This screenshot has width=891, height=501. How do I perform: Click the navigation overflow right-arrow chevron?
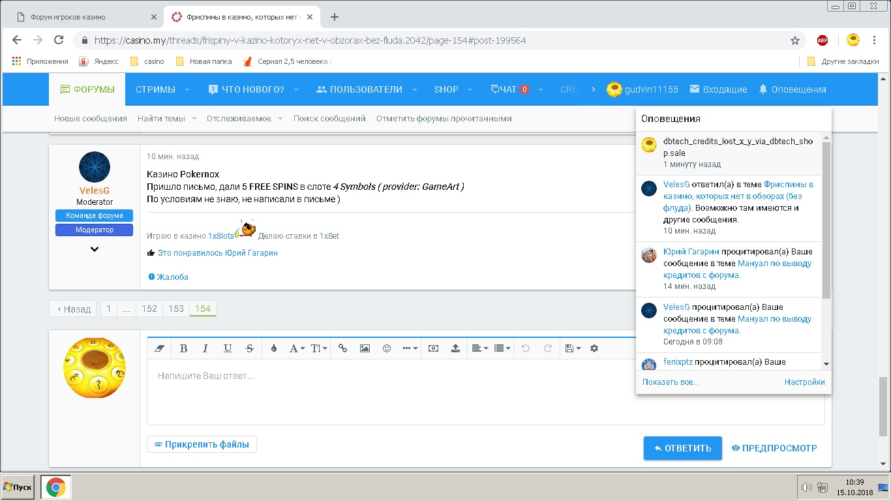[593, 89]
